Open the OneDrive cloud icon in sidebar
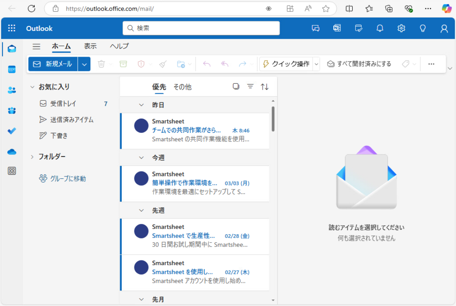Image resolution: width=456 pixels, height=306 pixels. pyautogui.click(x=12, y=152)
